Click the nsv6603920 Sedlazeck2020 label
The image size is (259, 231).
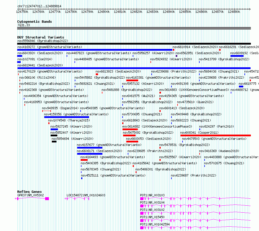pos(40,53)
